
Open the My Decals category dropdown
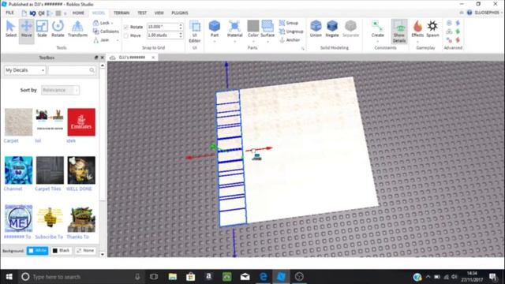point(24,70)
